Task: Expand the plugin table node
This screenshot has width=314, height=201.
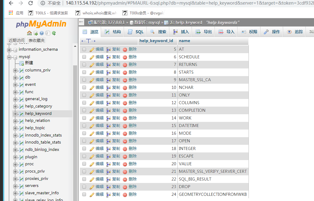Action: [x=15, y=157]
